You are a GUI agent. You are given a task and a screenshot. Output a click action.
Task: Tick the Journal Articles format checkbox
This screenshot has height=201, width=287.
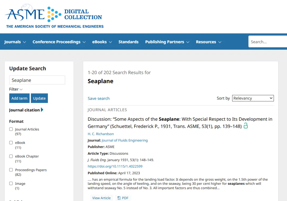[x=11, y=129]
